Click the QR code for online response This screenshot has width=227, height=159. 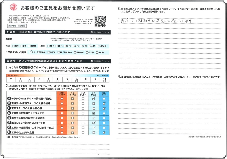pyautogui.click(x=101, y=21)
